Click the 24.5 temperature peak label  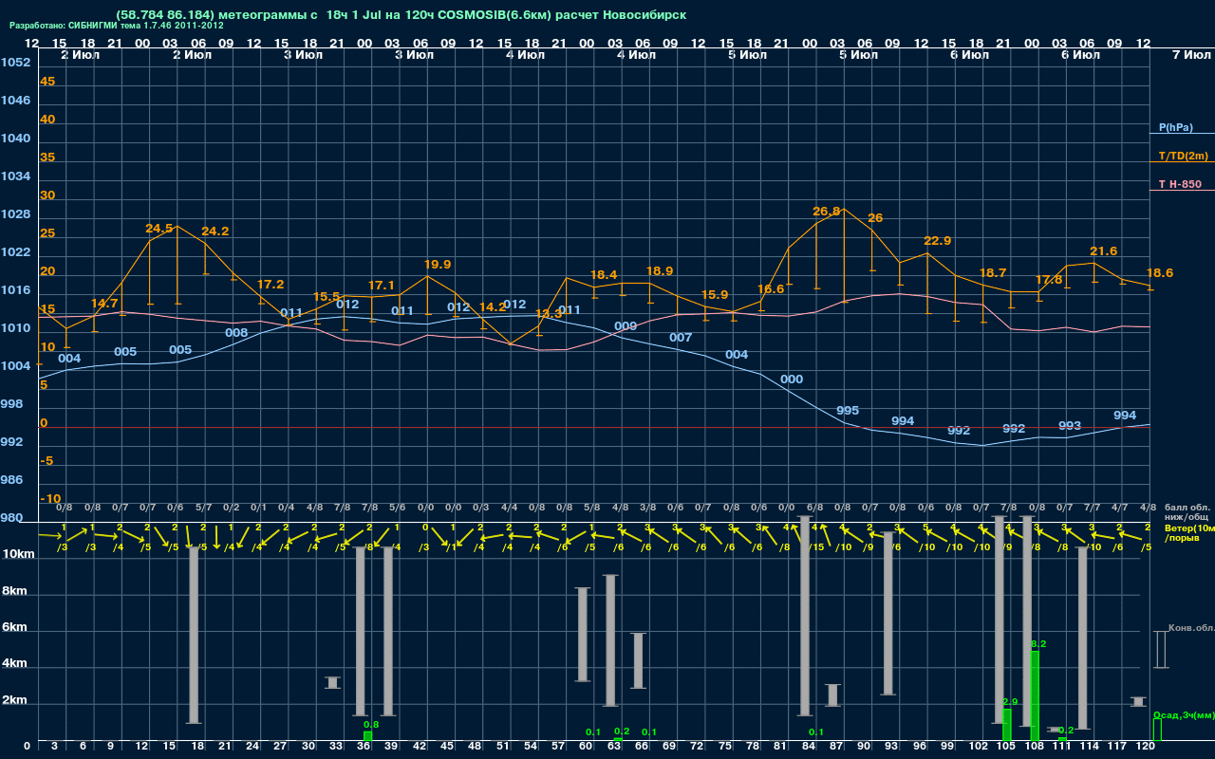[x=159, y=229]
